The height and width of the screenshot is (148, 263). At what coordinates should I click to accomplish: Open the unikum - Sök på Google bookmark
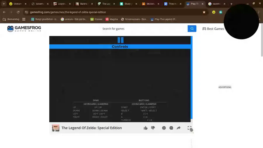coord(74,19)
